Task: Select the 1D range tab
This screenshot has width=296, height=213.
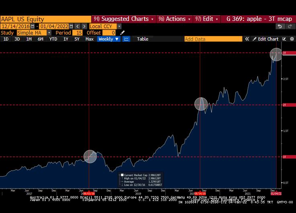Action: pyautogui.click(x=6, y=39)
